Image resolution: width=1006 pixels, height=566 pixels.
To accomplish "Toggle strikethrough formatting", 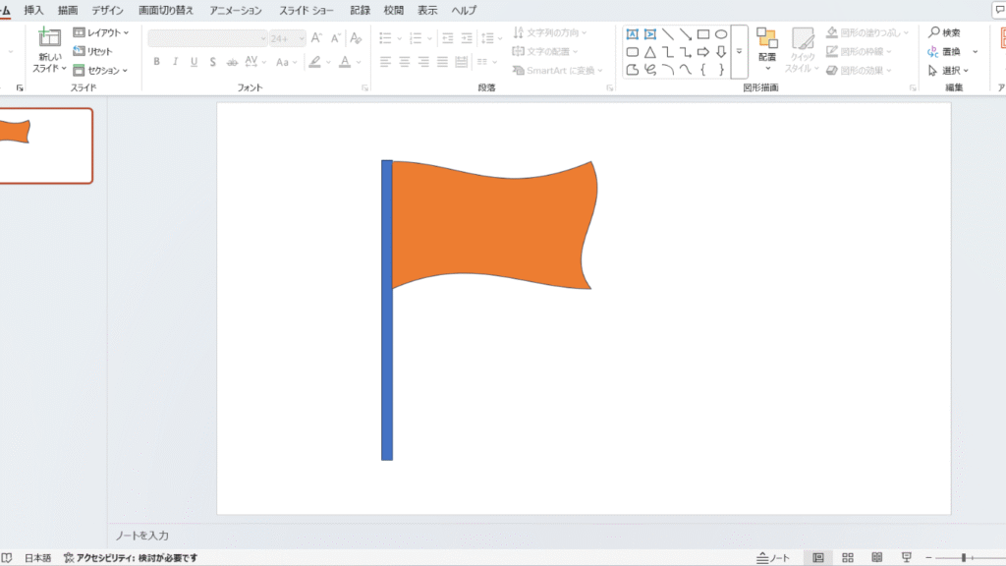I will pos(232,62).
